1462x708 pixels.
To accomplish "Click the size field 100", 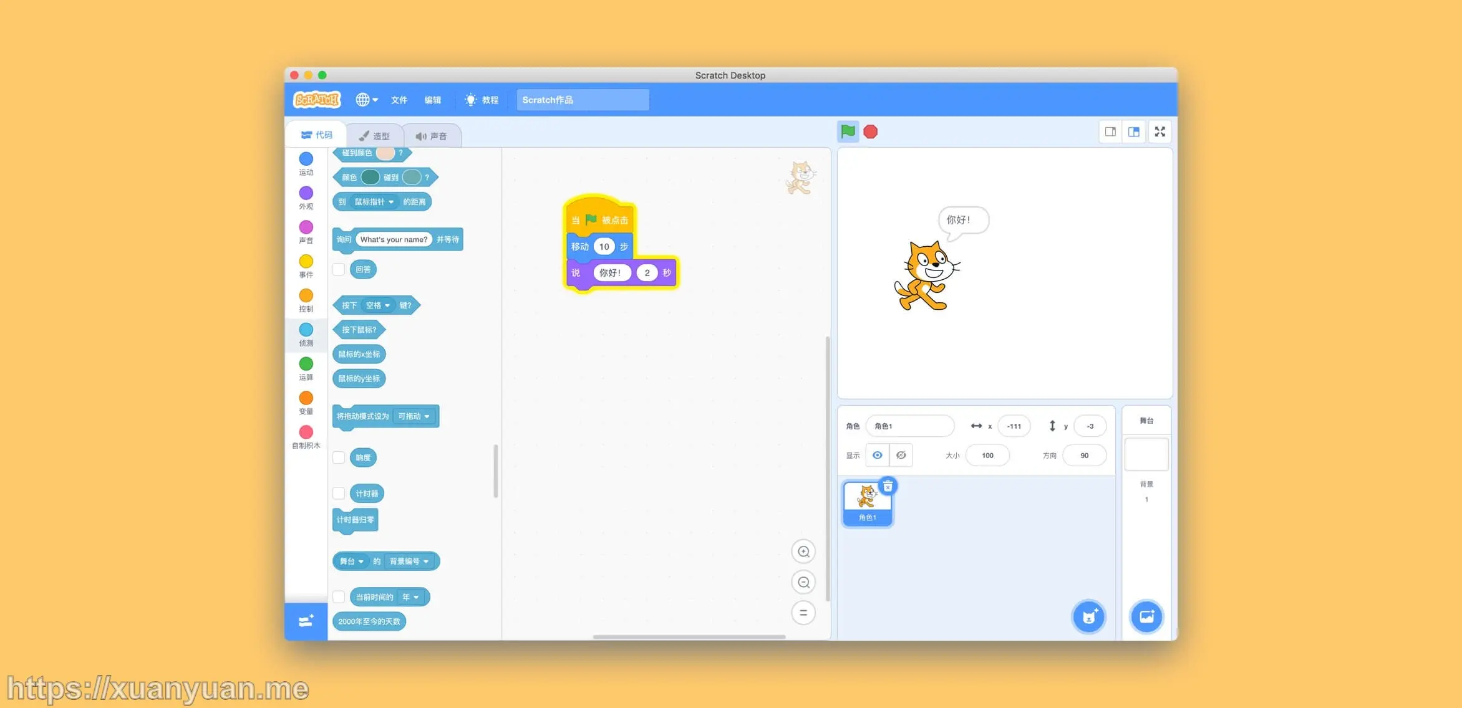I will [x=987, y=456].
